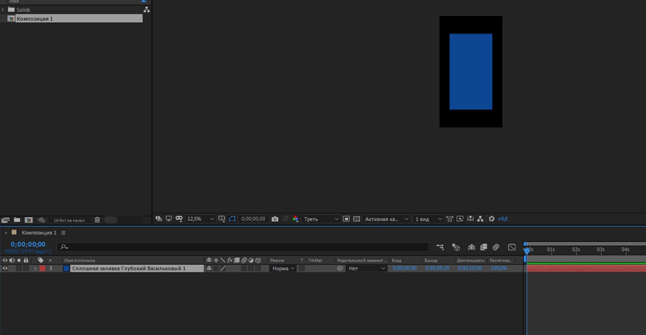This screenshot has height=335, width=646.
Task: Open the parent Нет dropdown
Action: [x=367, y=269]
